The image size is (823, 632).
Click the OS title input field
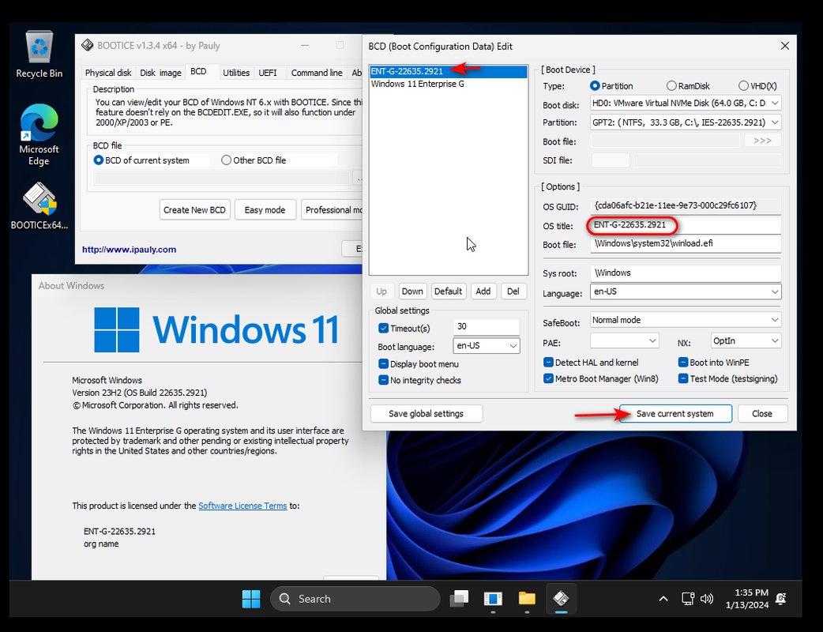click(x=686, y=225)
